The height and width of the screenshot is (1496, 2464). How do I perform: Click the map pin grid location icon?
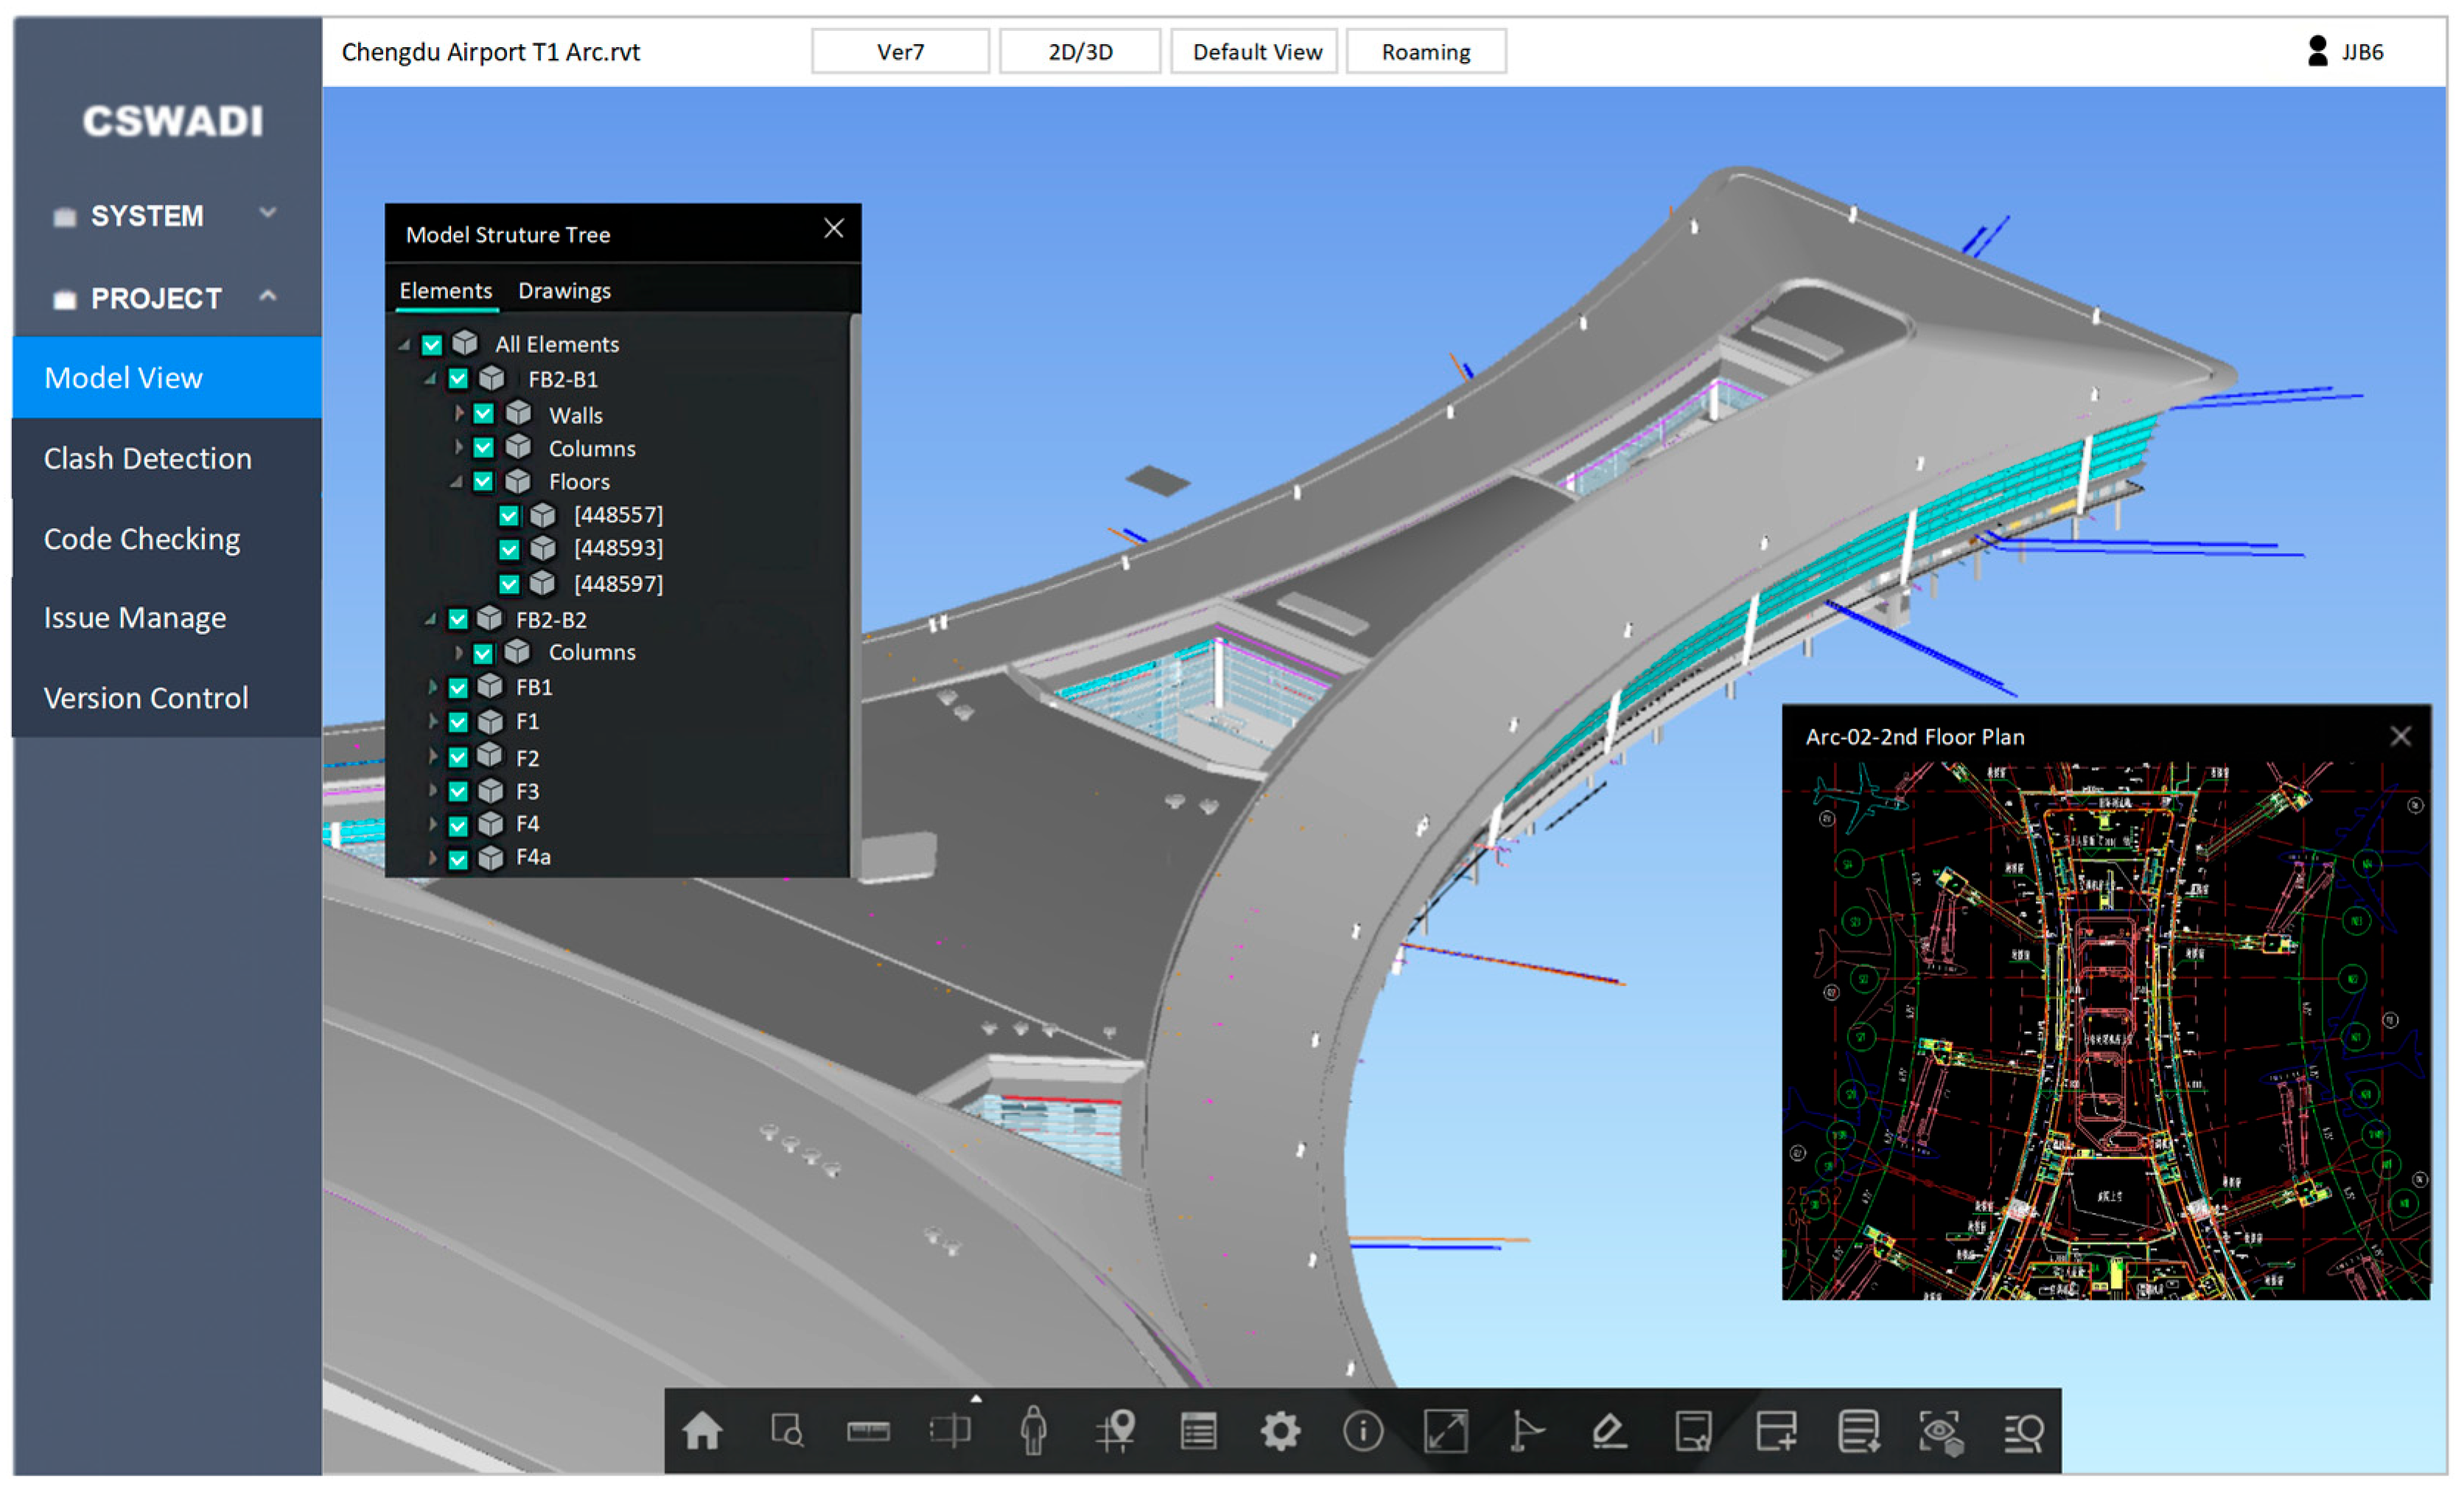[x=1116, y=1431]
